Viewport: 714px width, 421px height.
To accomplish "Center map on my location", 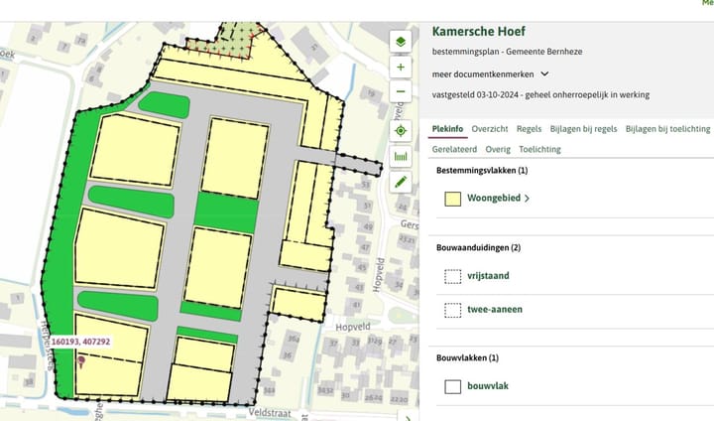I will pyautogui.click(x=401, y=130).
